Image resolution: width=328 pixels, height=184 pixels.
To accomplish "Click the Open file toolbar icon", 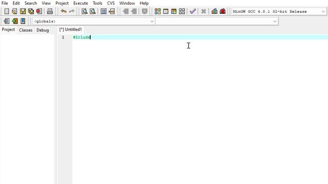I will (x=14, y=11).
